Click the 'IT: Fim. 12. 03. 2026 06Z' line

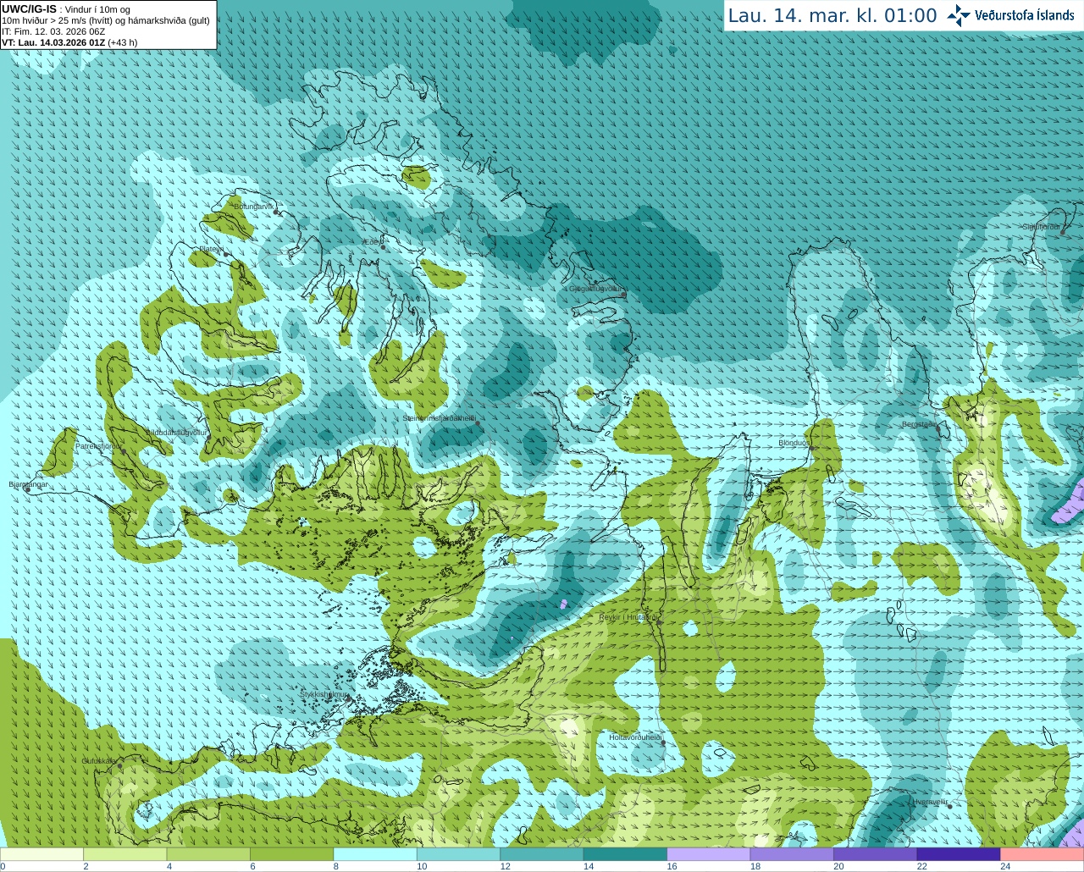53,31
